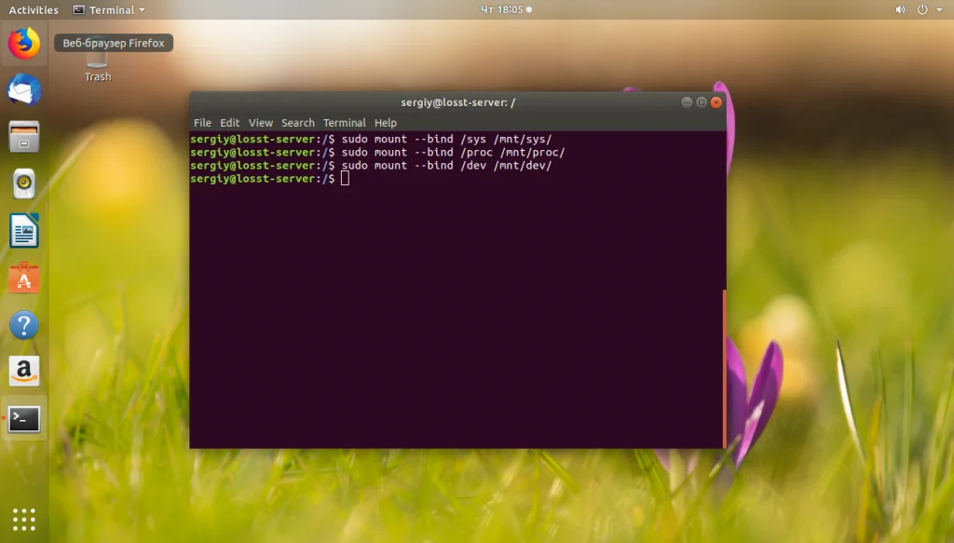Launch Firefox from the dock

click(x=23, y=43)
